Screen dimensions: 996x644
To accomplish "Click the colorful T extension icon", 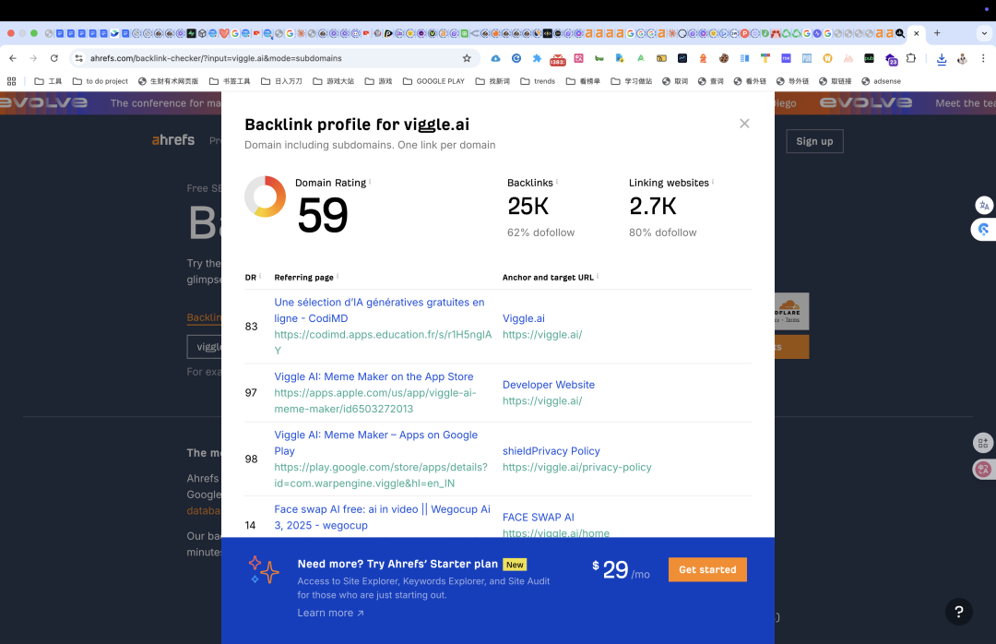I will coord(765,58).
